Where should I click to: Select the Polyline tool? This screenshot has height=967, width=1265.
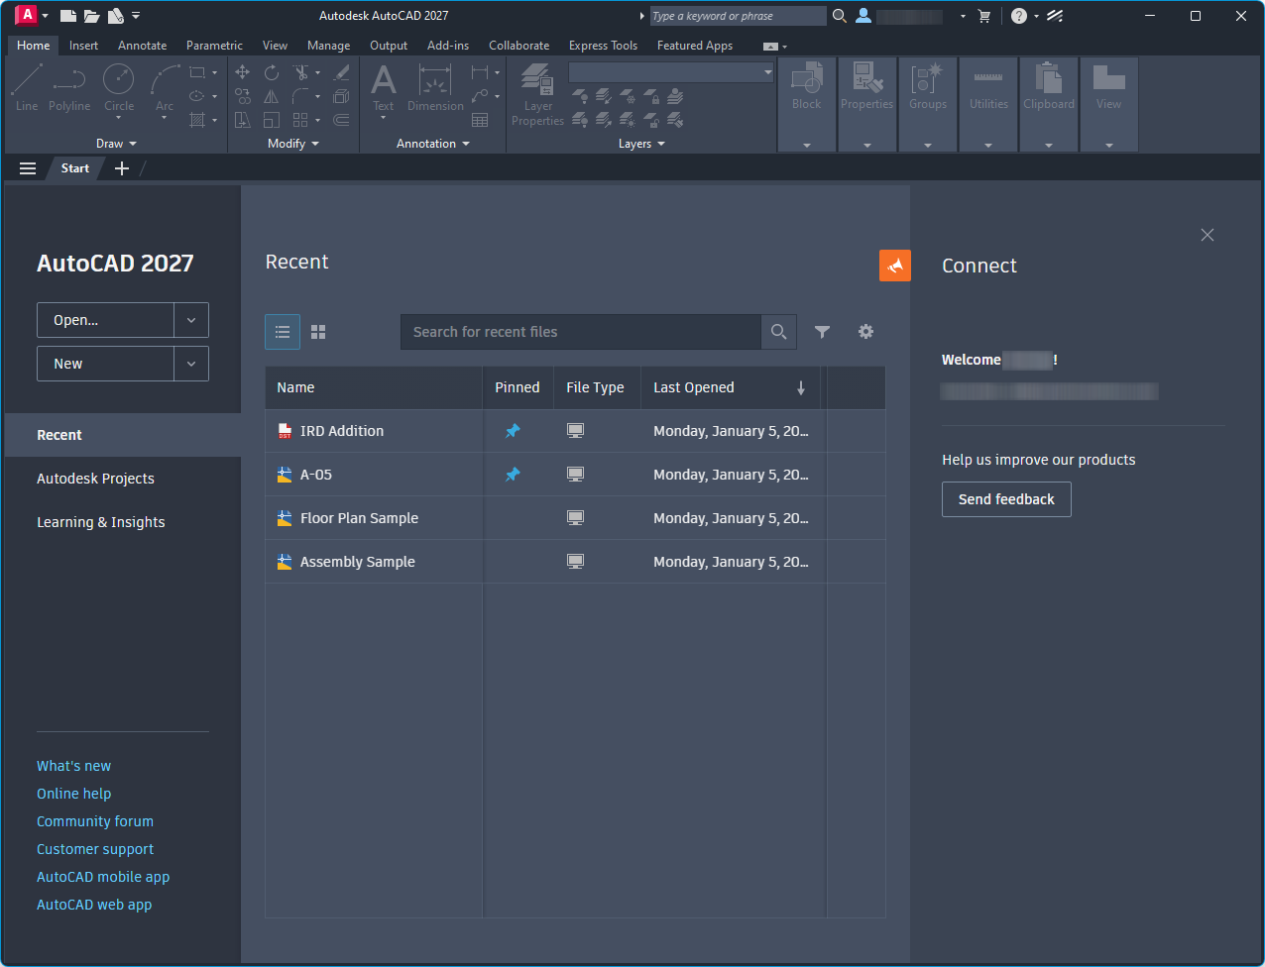[x=69, y=88]
